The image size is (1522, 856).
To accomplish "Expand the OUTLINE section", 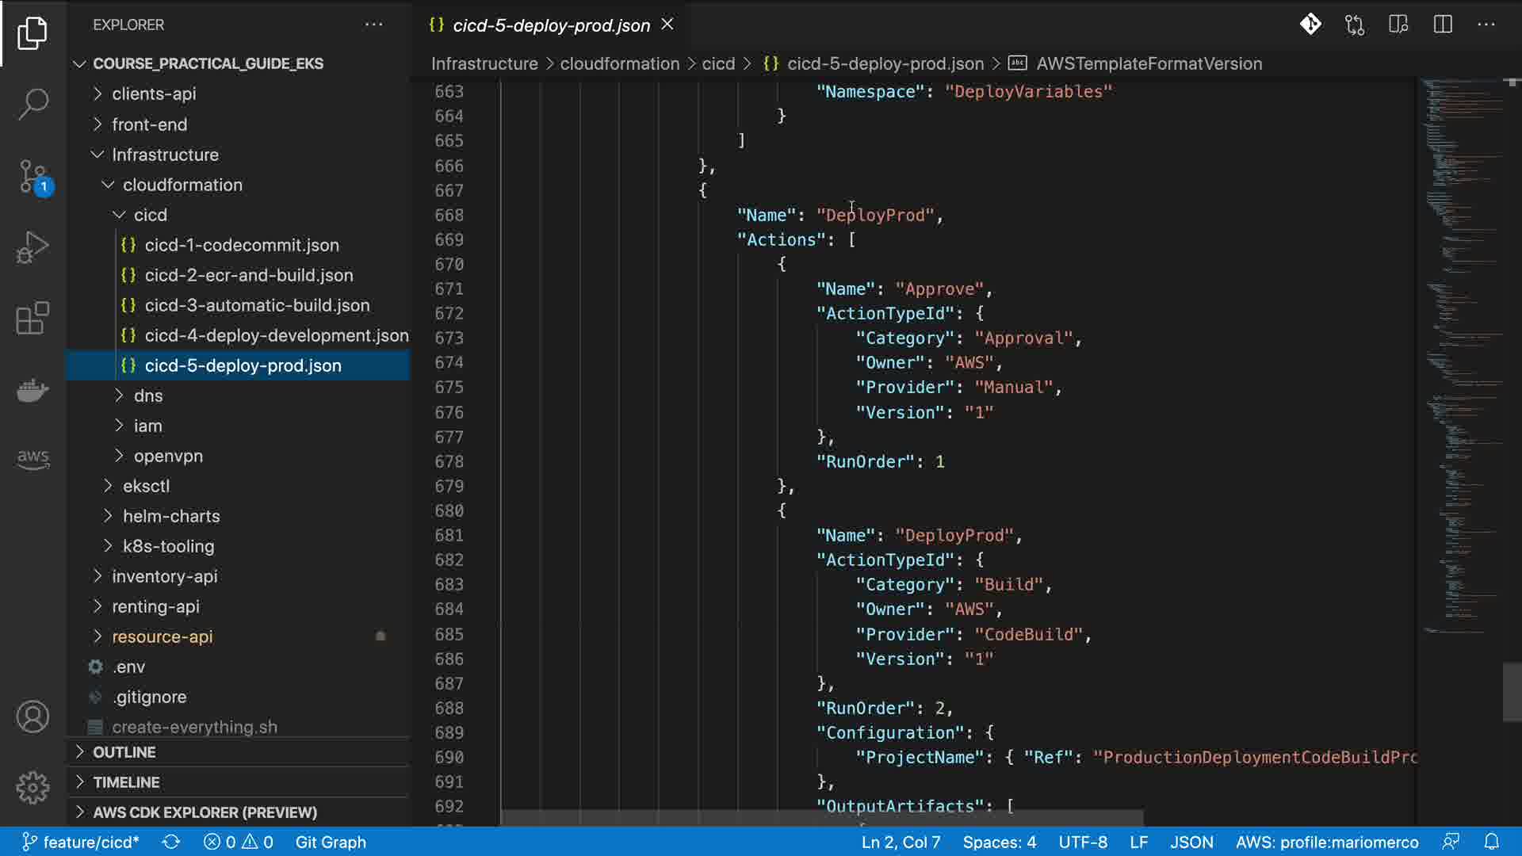I will 124,752.
